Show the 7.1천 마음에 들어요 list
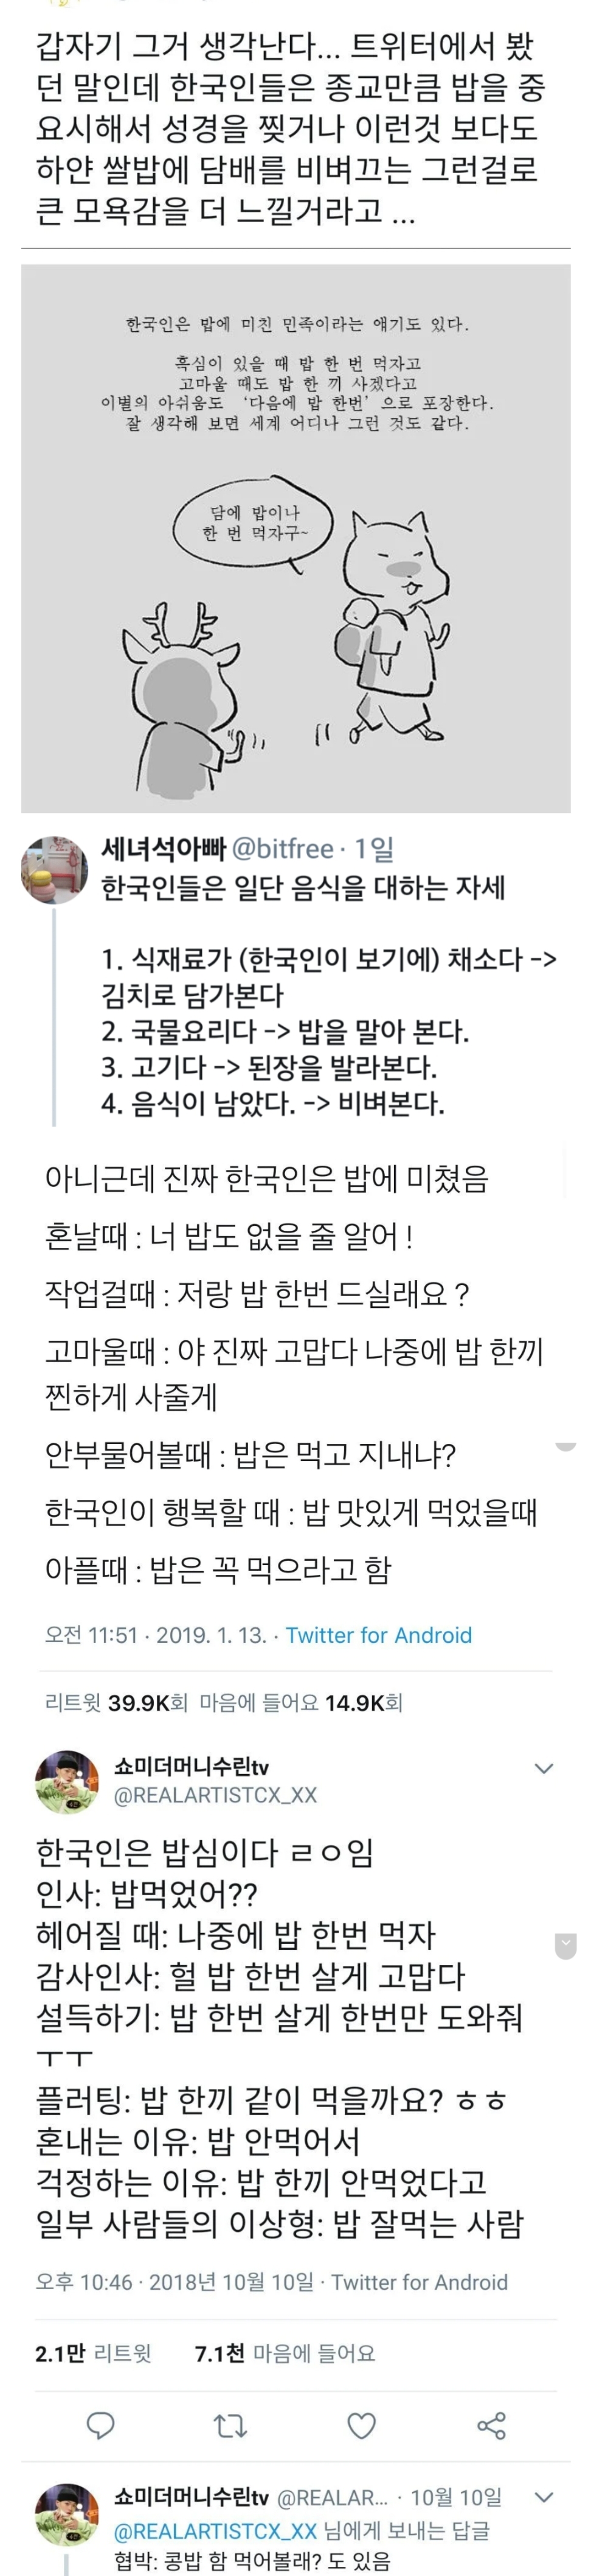The height and width of the screenshot is (2576, 591). coord(285,2353)
